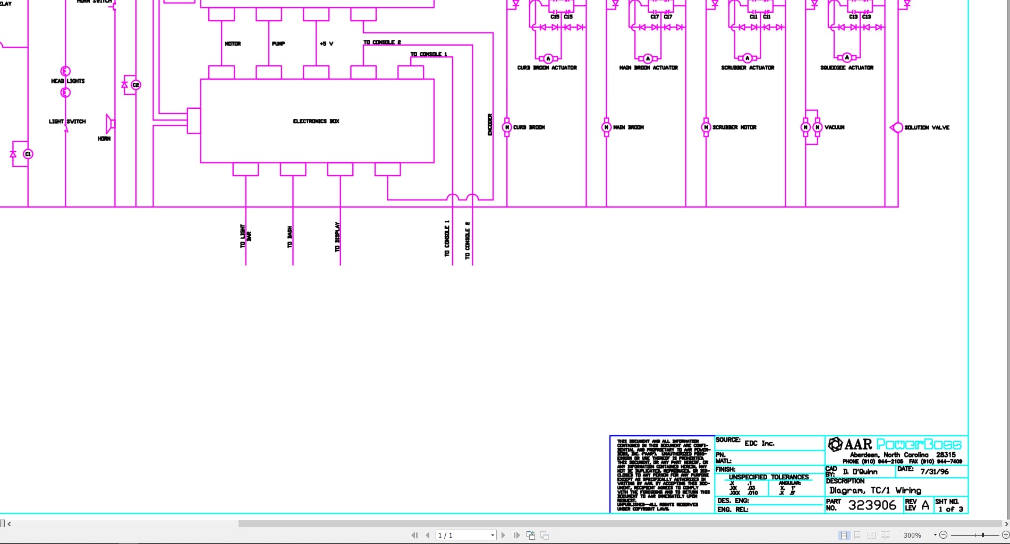Screen dimensions: 1010x544
Task: Enable two-page side-by-side view
Action: 871,535
